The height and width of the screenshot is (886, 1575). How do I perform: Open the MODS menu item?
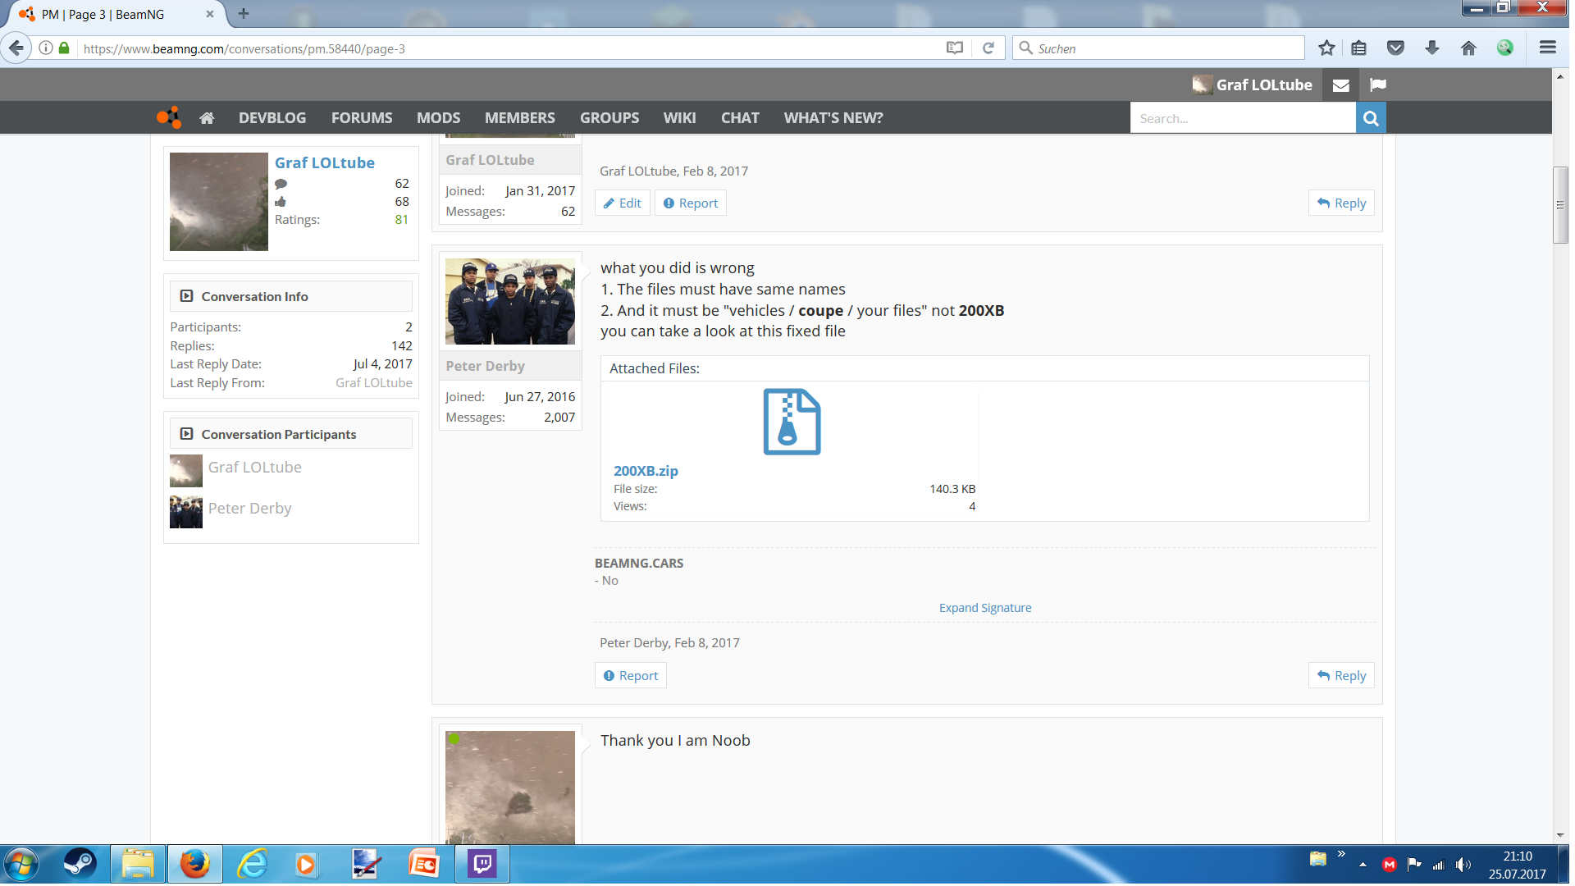click(438, 118)
